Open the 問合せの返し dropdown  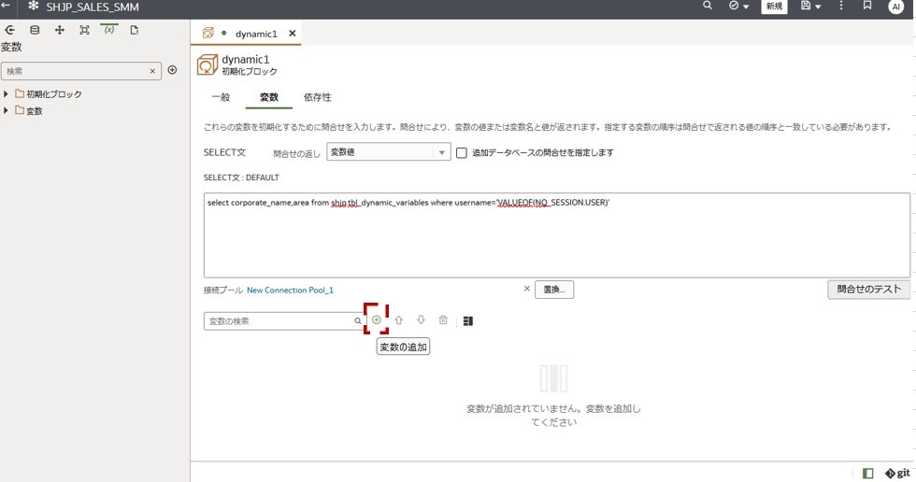[389, 152]
